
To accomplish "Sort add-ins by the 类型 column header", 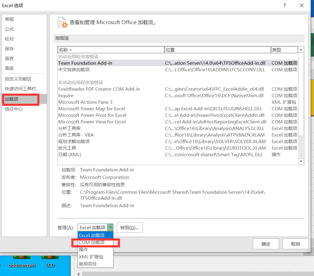I will [x=284, y=50].
